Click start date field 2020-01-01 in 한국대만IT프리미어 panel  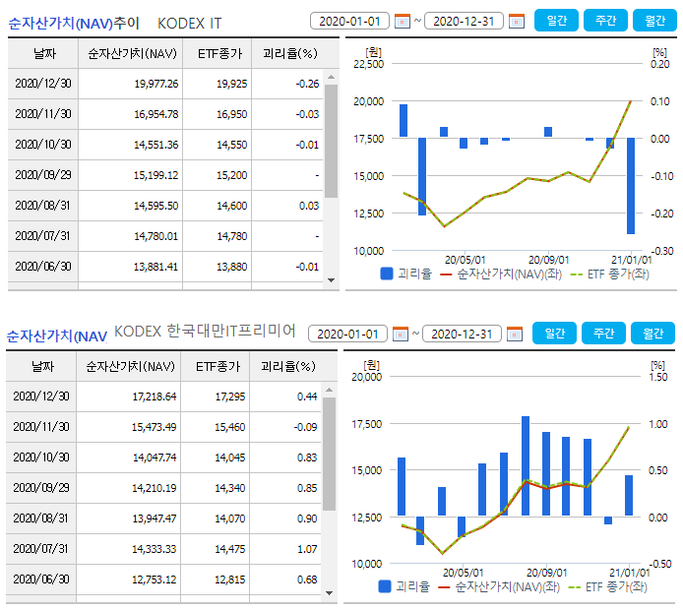[347, 334]
